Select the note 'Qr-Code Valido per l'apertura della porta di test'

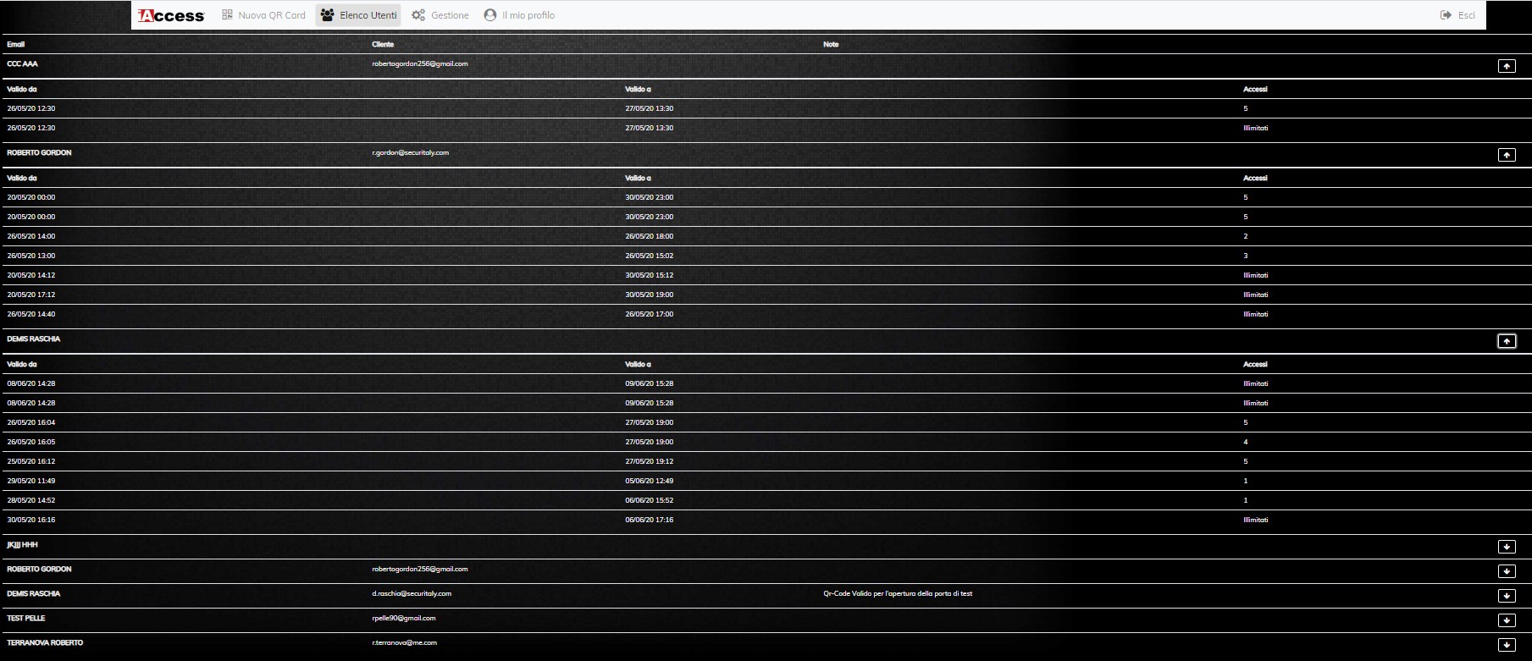point(898,593)
